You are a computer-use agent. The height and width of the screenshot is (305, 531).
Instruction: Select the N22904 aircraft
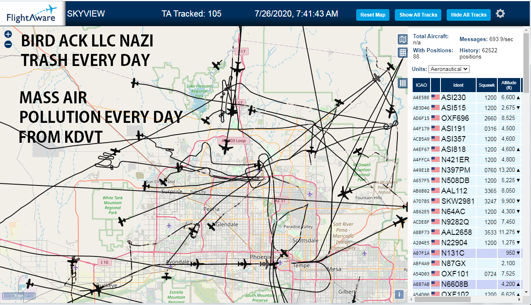467,243
